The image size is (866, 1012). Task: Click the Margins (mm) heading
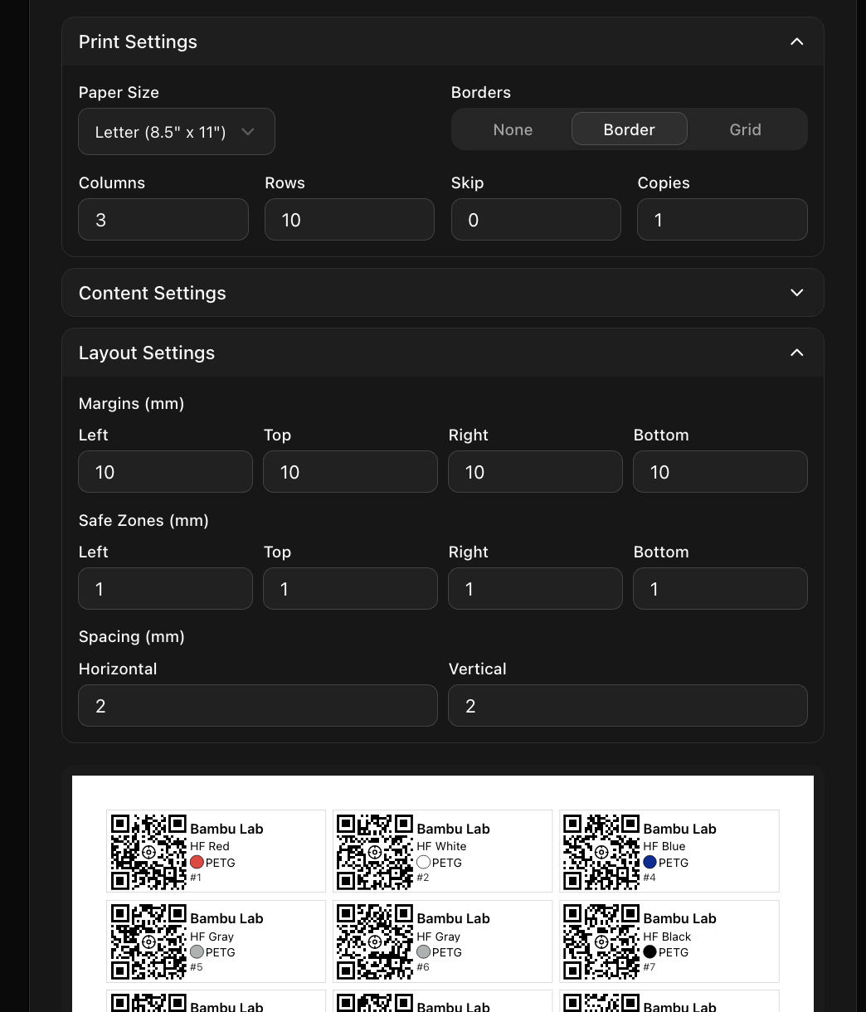(x=131, y=403)
